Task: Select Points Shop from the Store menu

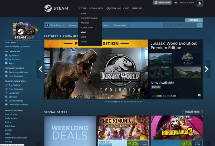Action: pyautogui.click(x=86, y=28)
